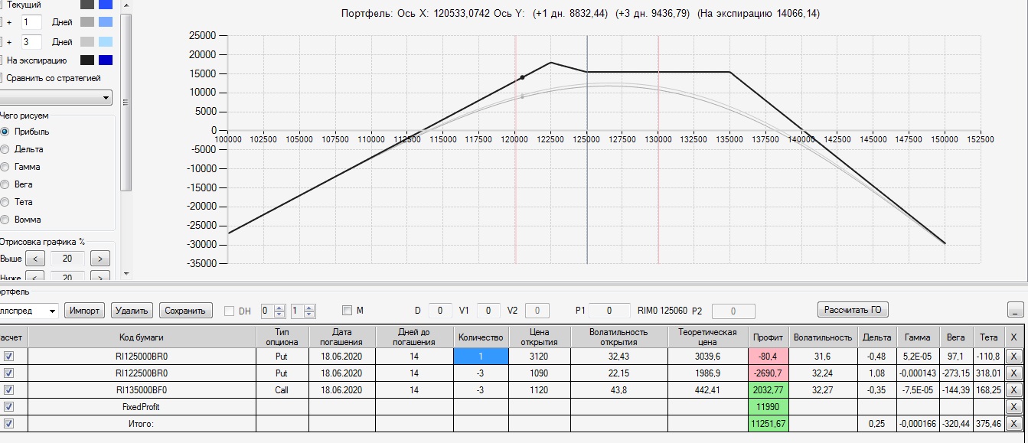This screenshot has width=1028, height=443.
Task: Click the X button in Итого row
Action: pos(1013,423)
